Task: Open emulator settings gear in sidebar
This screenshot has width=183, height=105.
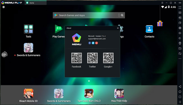Action: pos(180,28)
